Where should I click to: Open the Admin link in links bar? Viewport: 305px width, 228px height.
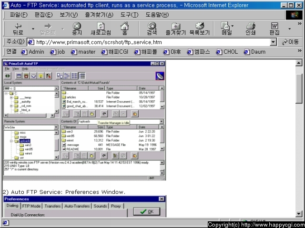33,52
